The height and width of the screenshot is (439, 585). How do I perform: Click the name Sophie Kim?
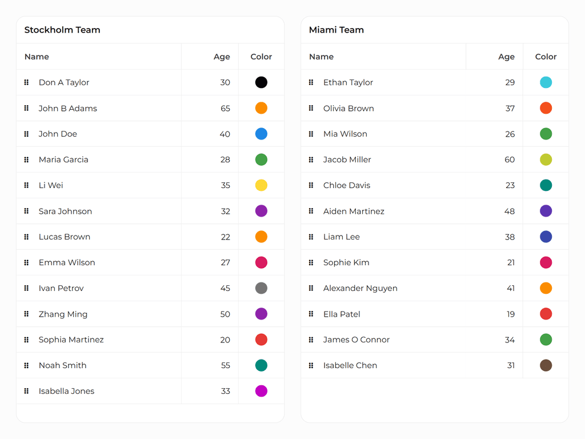[346, 262]
